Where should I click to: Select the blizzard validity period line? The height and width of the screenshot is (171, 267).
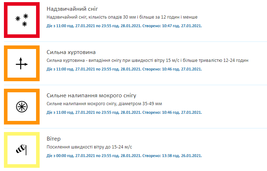(x=124, y=69)
